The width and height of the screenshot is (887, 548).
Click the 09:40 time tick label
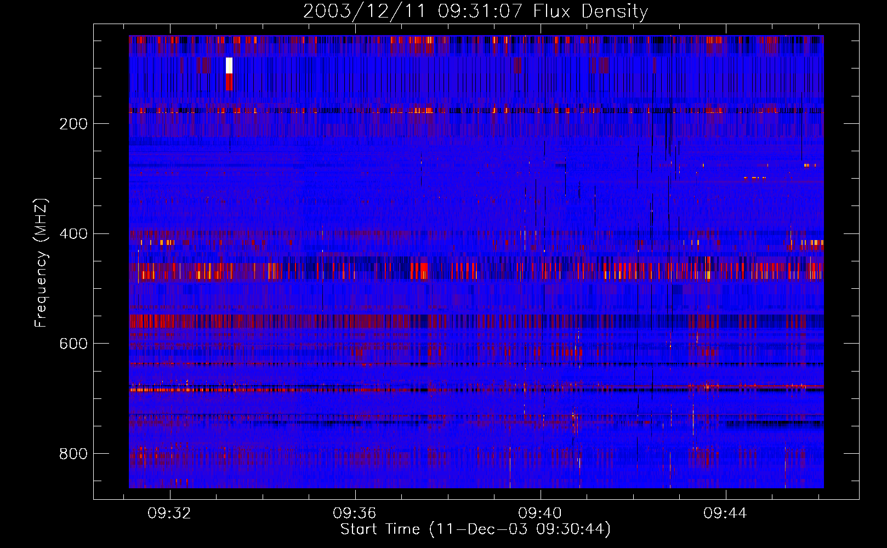pos(540,513)
